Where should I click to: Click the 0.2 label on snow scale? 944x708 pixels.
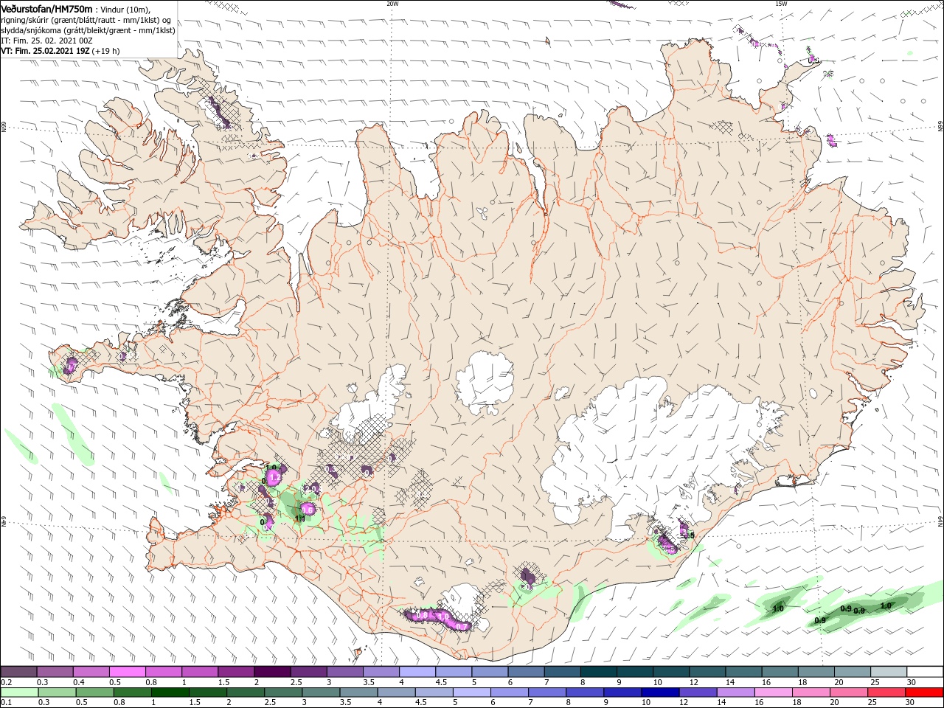click(x=5, y=682)
